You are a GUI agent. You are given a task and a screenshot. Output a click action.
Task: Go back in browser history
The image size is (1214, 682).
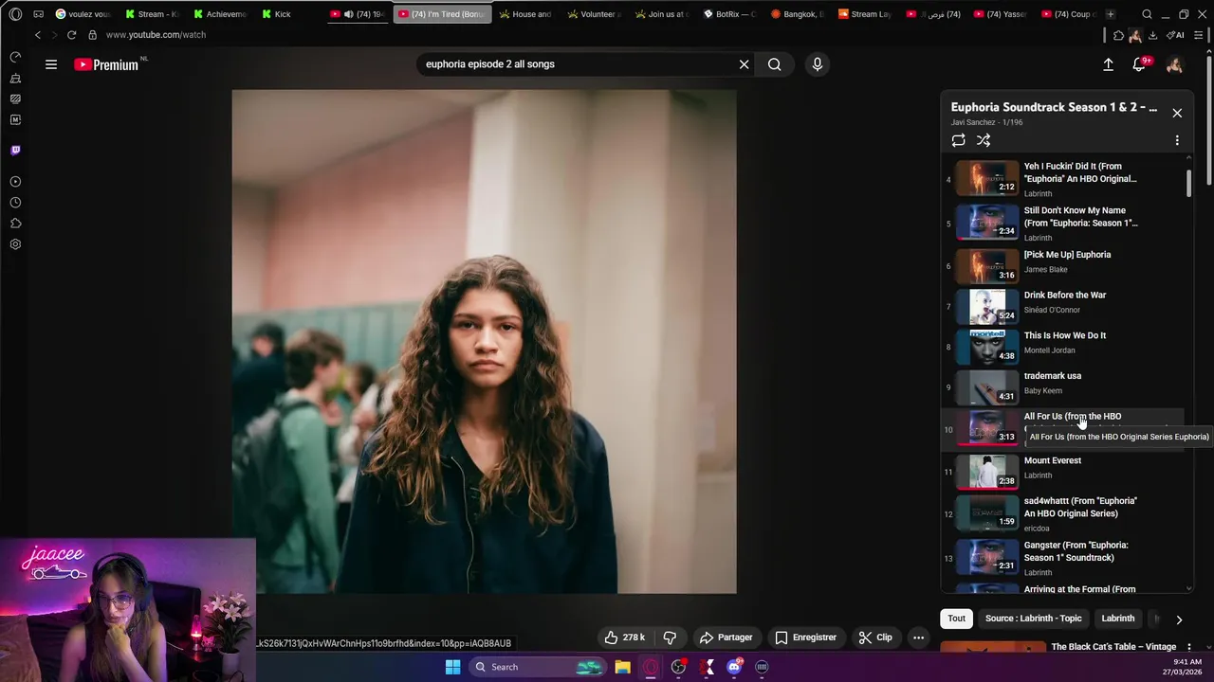38,35
